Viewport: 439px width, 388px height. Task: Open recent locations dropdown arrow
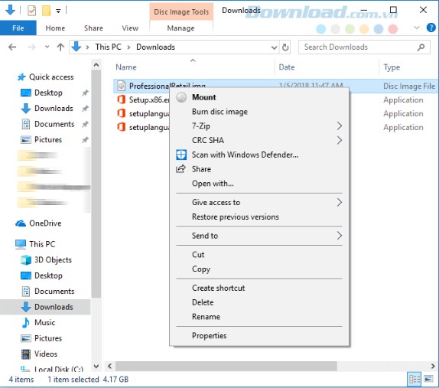[x=47, y=47]
